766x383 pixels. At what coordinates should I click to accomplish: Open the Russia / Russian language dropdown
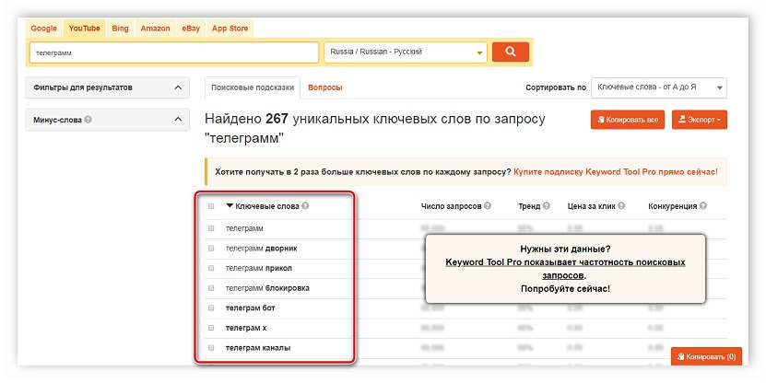406,52
